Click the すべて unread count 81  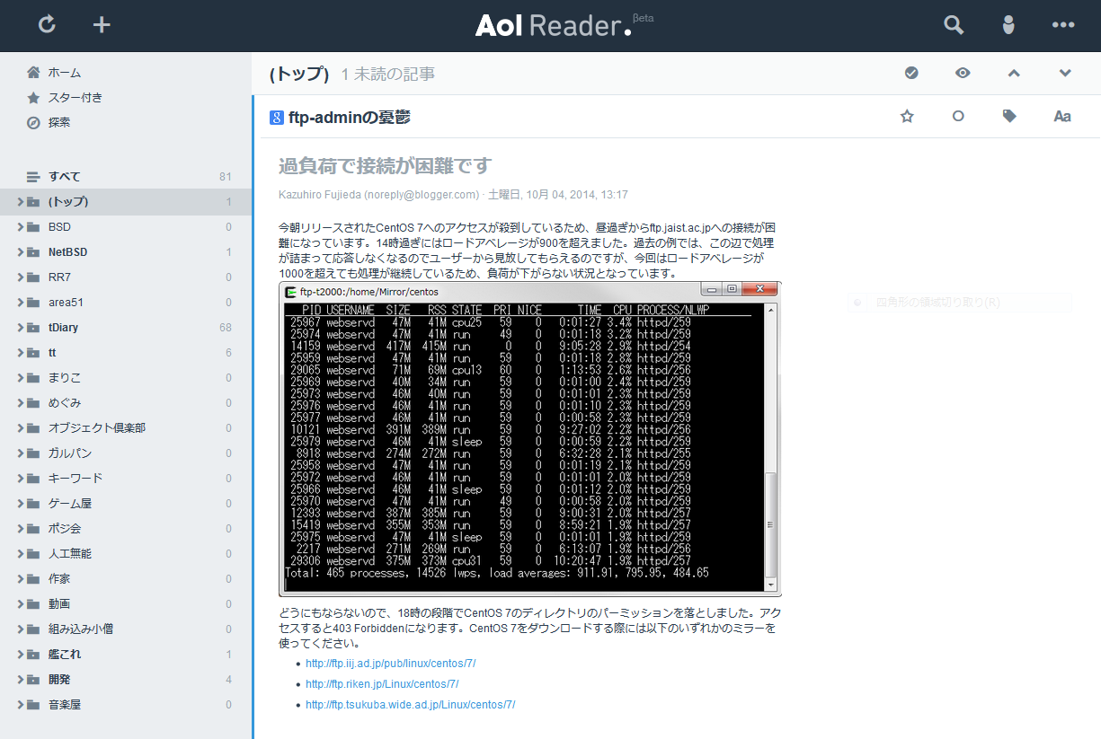(x=226, y=176)
